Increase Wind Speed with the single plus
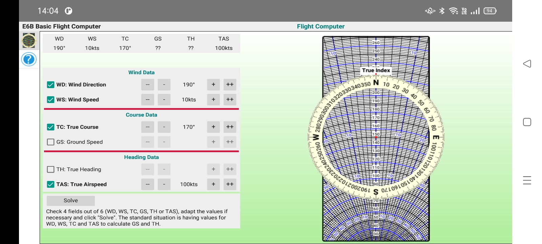 pos(213,100)
